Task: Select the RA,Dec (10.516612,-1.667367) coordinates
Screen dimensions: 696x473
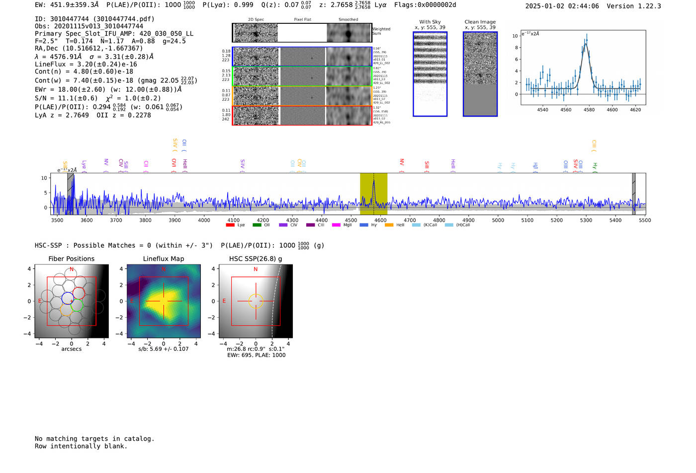Action: (x=88, y=48)
